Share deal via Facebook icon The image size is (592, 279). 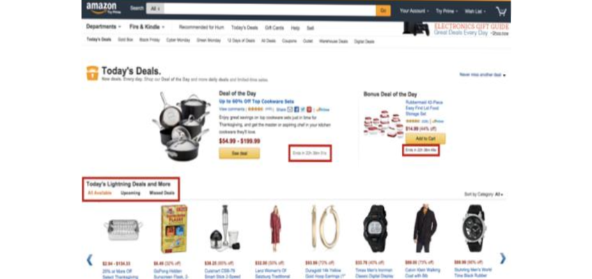[x=297, y=110]
